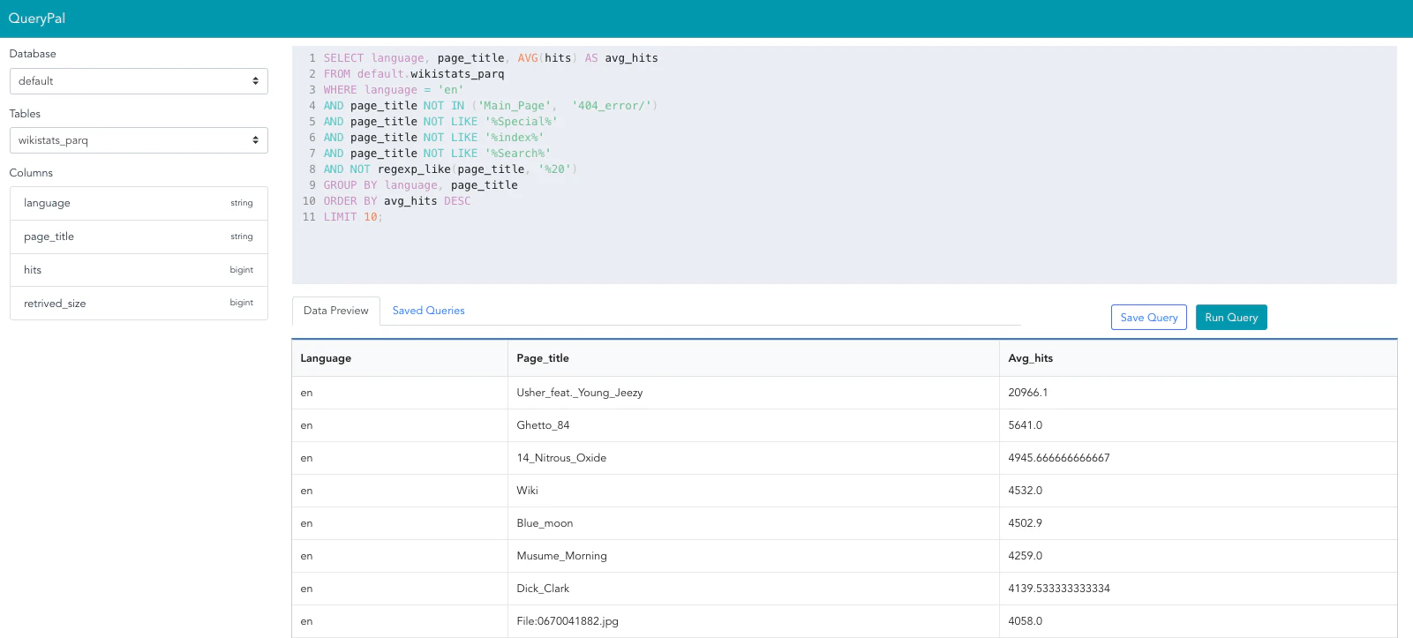Select the page_title column row
The image size is (1413, 638).
point(139,236)
